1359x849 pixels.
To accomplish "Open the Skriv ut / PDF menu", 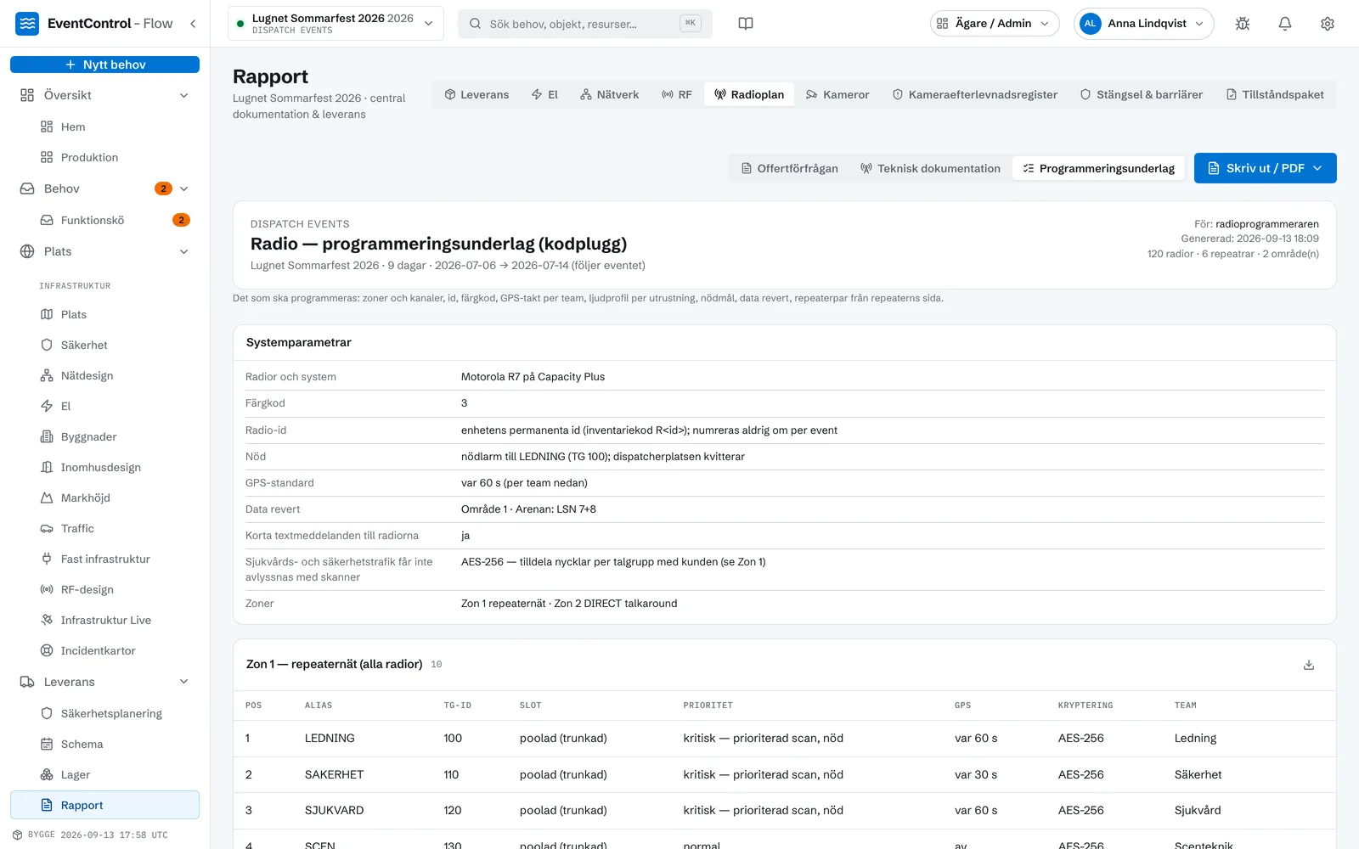I will click(1265, 168).
